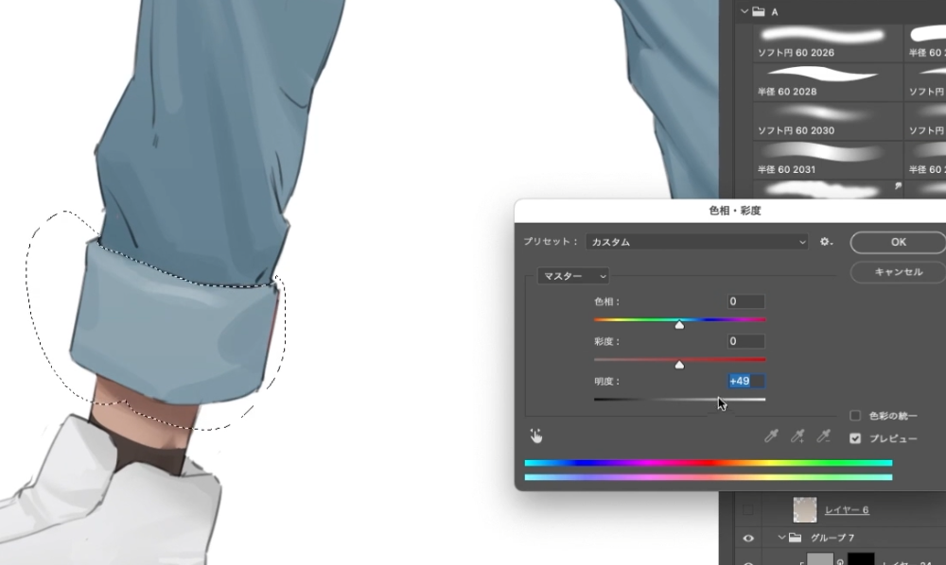Viewport: 946px width, 565px height.
Task: Click the 明度 value field showing +49
Action: pyautogui.click(x=745, y=382)
